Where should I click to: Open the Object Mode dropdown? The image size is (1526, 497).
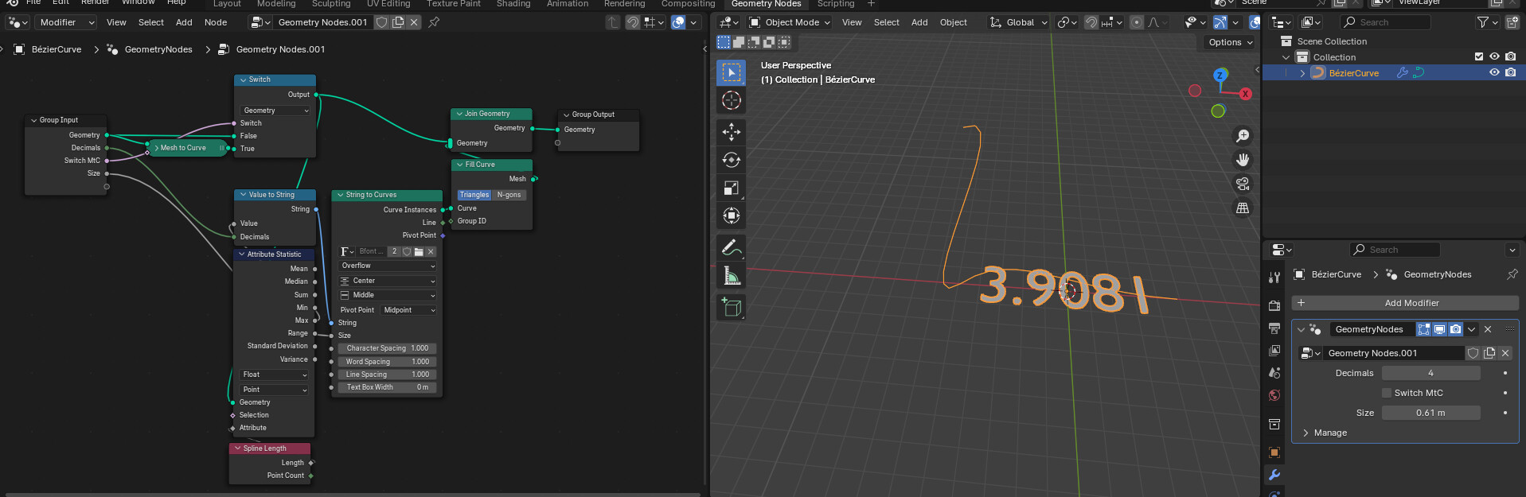[789, 22]
